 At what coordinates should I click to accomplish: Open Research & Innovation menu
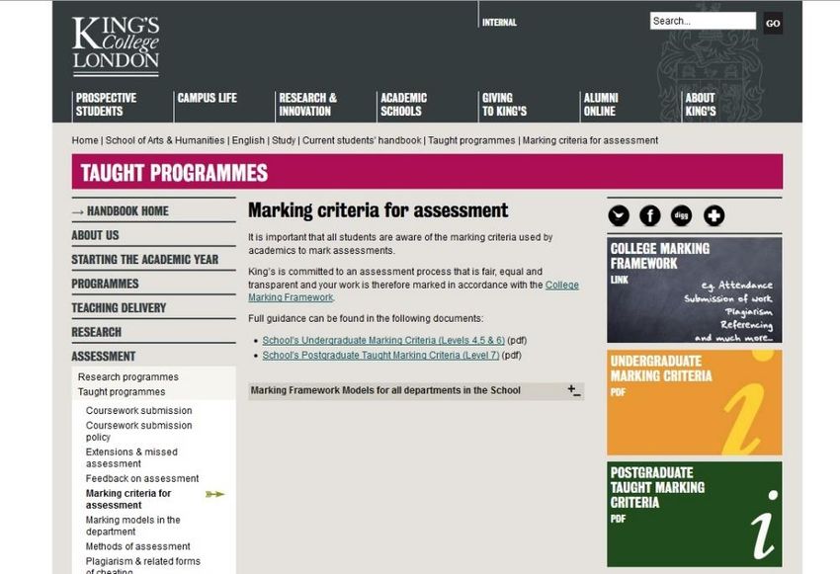307,105
